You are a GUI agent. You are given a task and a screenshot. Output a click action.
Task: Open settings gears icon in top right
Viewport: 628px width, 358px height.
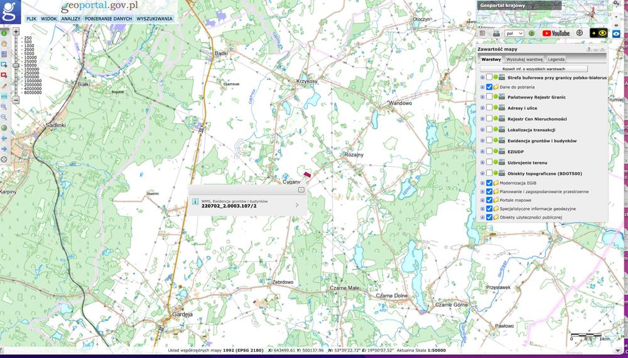(617, 3)
